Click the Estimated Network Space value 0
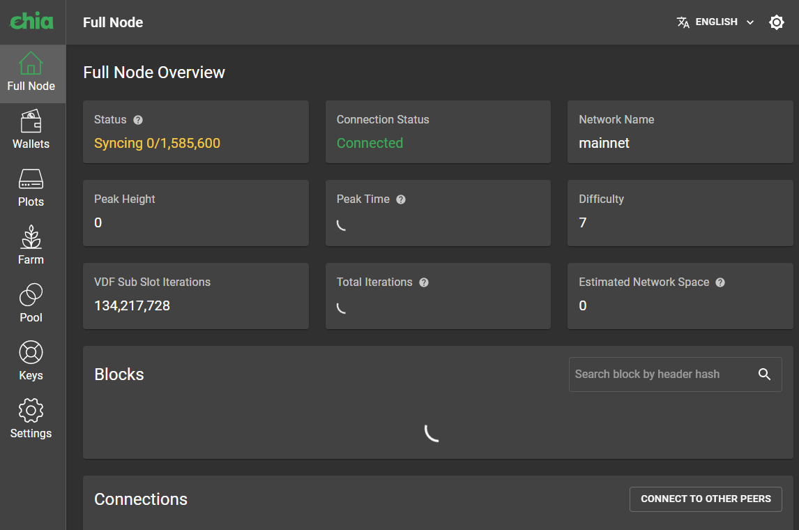This screenshot has height=530, width=799. tap(582, 305)
